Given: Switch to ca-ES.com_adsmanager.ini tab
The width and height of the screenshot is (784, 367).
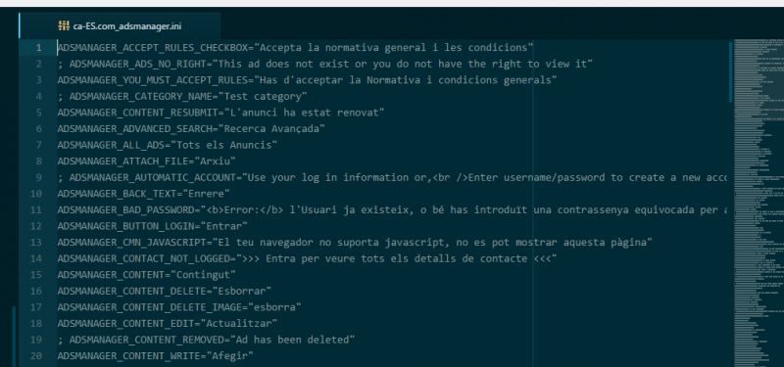Looking at the screenshot, I should [120, 26].
